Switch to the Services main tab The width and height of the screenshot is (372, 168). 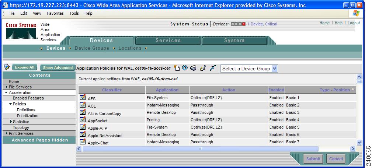(168, 41)
